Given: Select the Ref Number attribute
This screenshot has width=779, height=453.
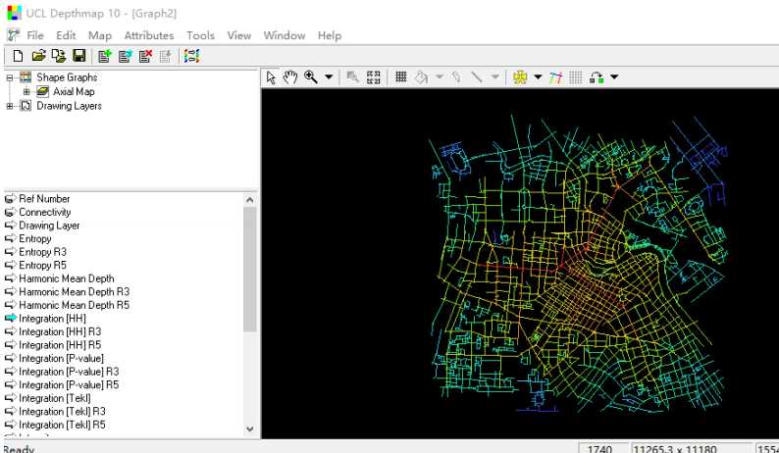Looking at the screenshot, I should [44, 199].
